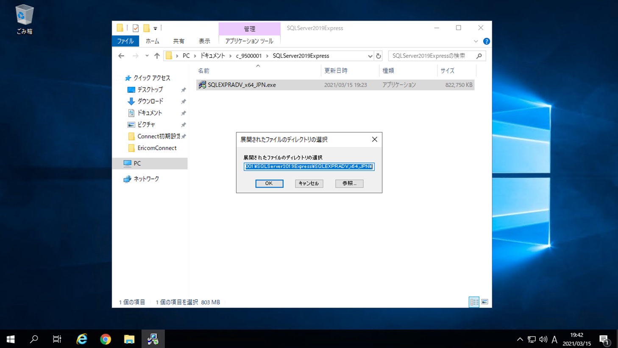Open the recent locations dropdown arrow
The width and height of the screenshot is (618, 348).
pos(147,56)
